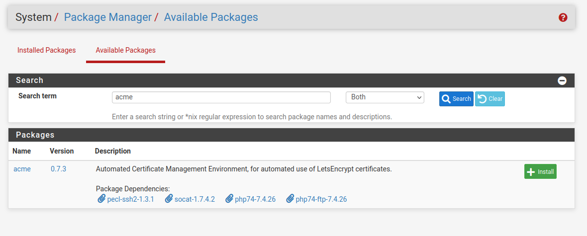
Task: Click the paperclip icon beside php74-ftp-7.4.26
Action: [290, 199]
